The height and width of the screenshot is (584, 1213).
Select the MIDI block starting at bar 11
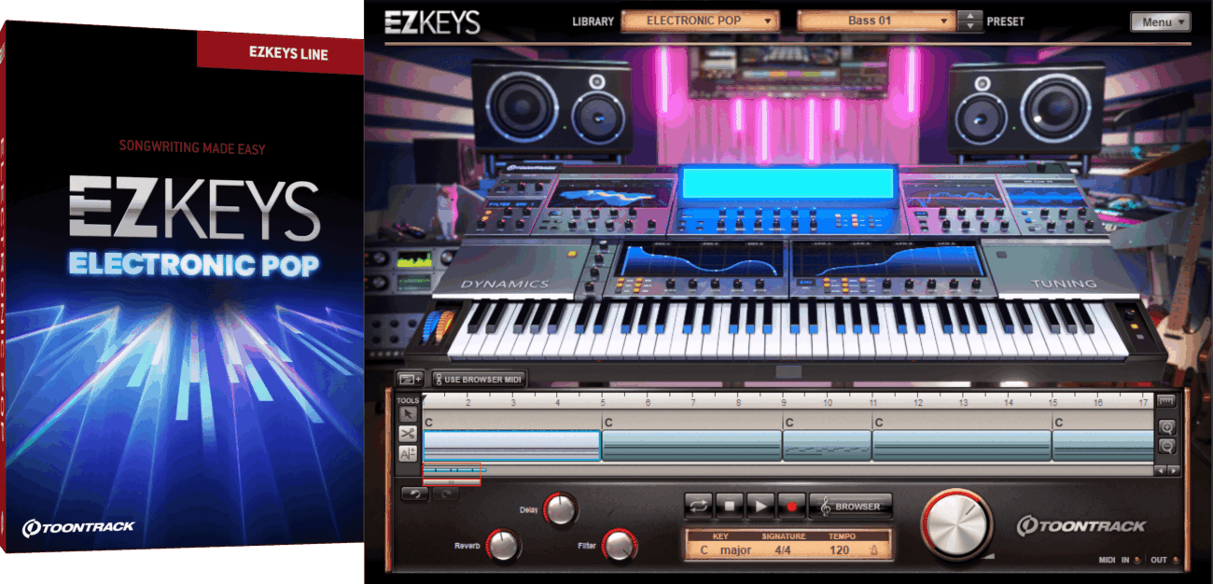tap(962, 446)
